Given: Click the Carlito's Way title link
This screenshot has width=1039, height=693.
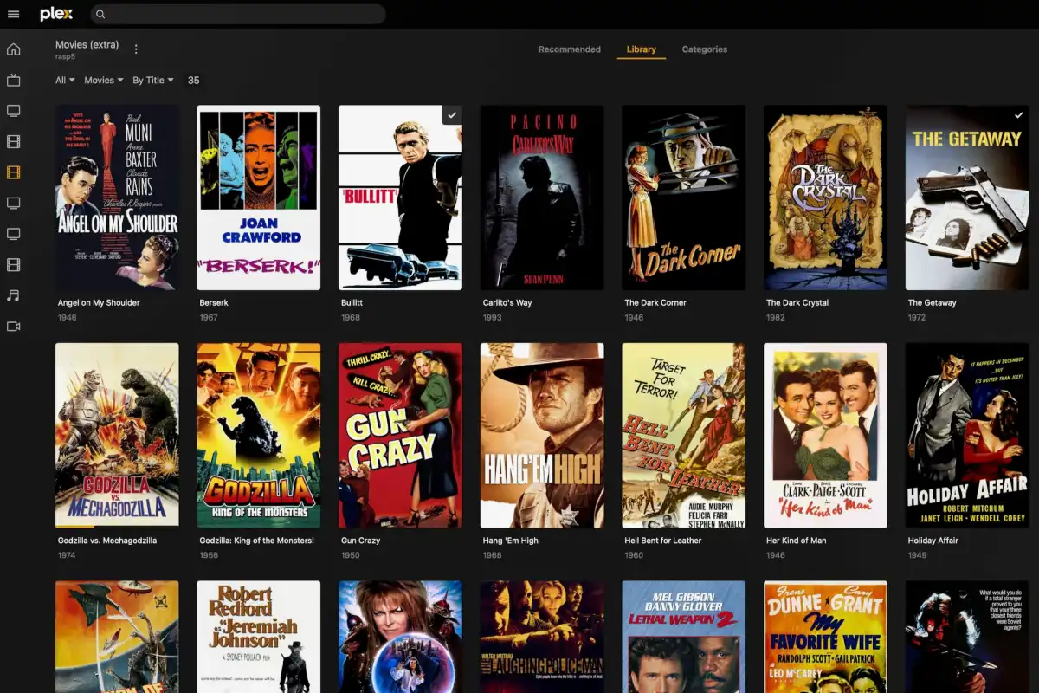Looking at the screenshot, I should click(507, 303).
